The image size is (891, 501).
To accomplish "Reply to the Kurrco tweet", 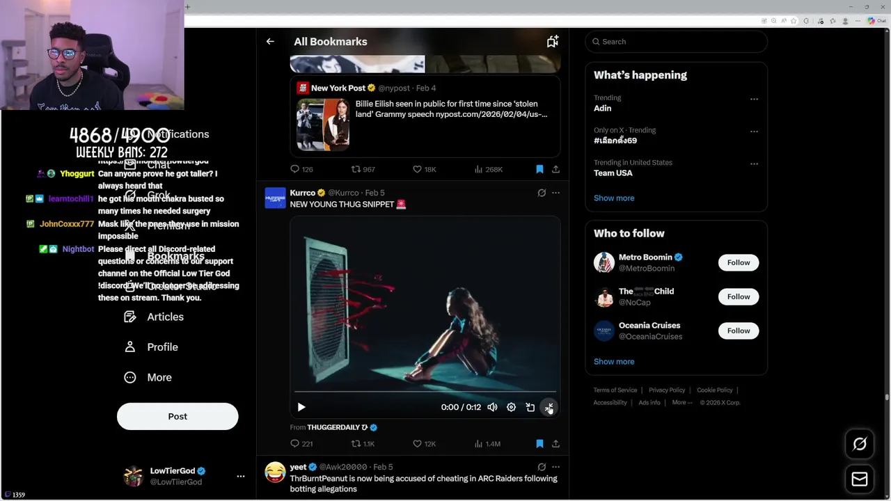I will click(301, 443).
